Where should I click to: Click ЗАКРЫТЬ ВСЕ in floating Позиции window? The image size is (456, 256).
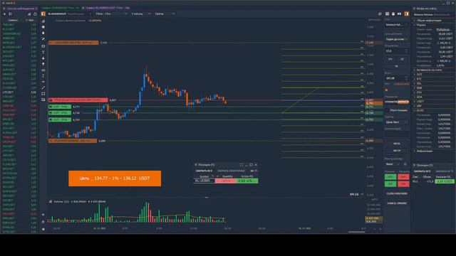204,171
